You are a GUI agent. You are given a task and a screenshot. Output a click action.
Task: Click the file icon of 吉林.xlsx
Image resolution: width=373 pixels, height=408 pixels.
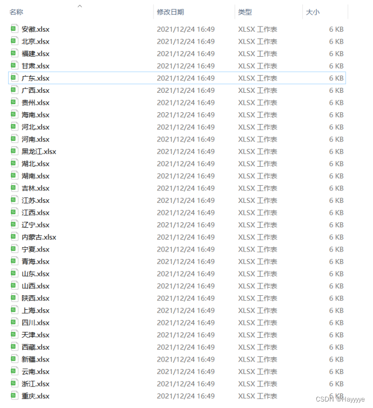(15, 188)
